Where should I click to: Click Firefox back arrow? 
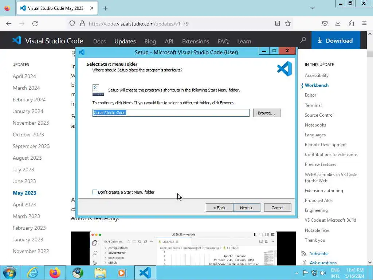[x=9, y=24]
